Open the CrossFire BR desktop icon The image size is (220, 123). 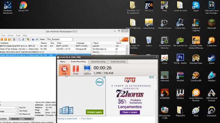pos(196,77)
